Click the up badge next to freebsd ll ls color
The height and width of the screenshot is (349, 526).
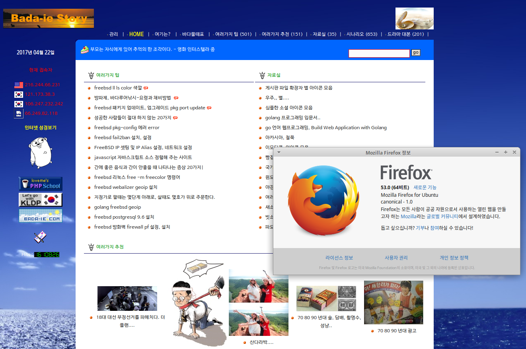click(146, 88)
